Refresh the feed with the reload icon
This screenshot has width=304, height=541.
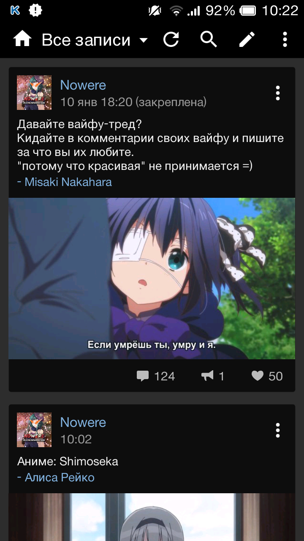pos(171,40)
